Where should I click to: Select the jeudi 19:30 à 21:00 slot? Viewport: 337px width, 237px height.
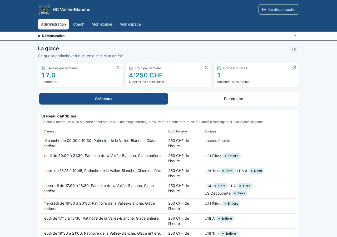point(168,233)
